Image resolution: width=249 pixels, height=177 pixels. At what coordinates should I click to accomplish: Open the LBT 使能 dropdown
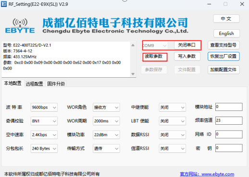173,121
